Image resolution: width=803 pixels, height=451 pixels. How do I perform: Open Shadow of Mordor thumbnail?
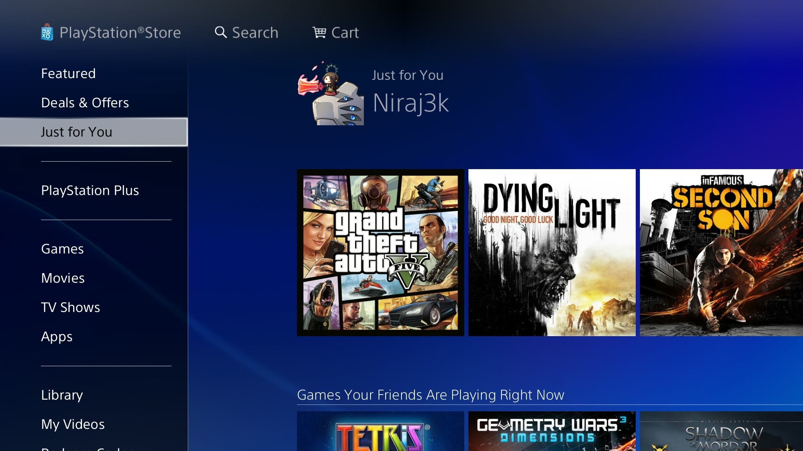coord(721,431)
